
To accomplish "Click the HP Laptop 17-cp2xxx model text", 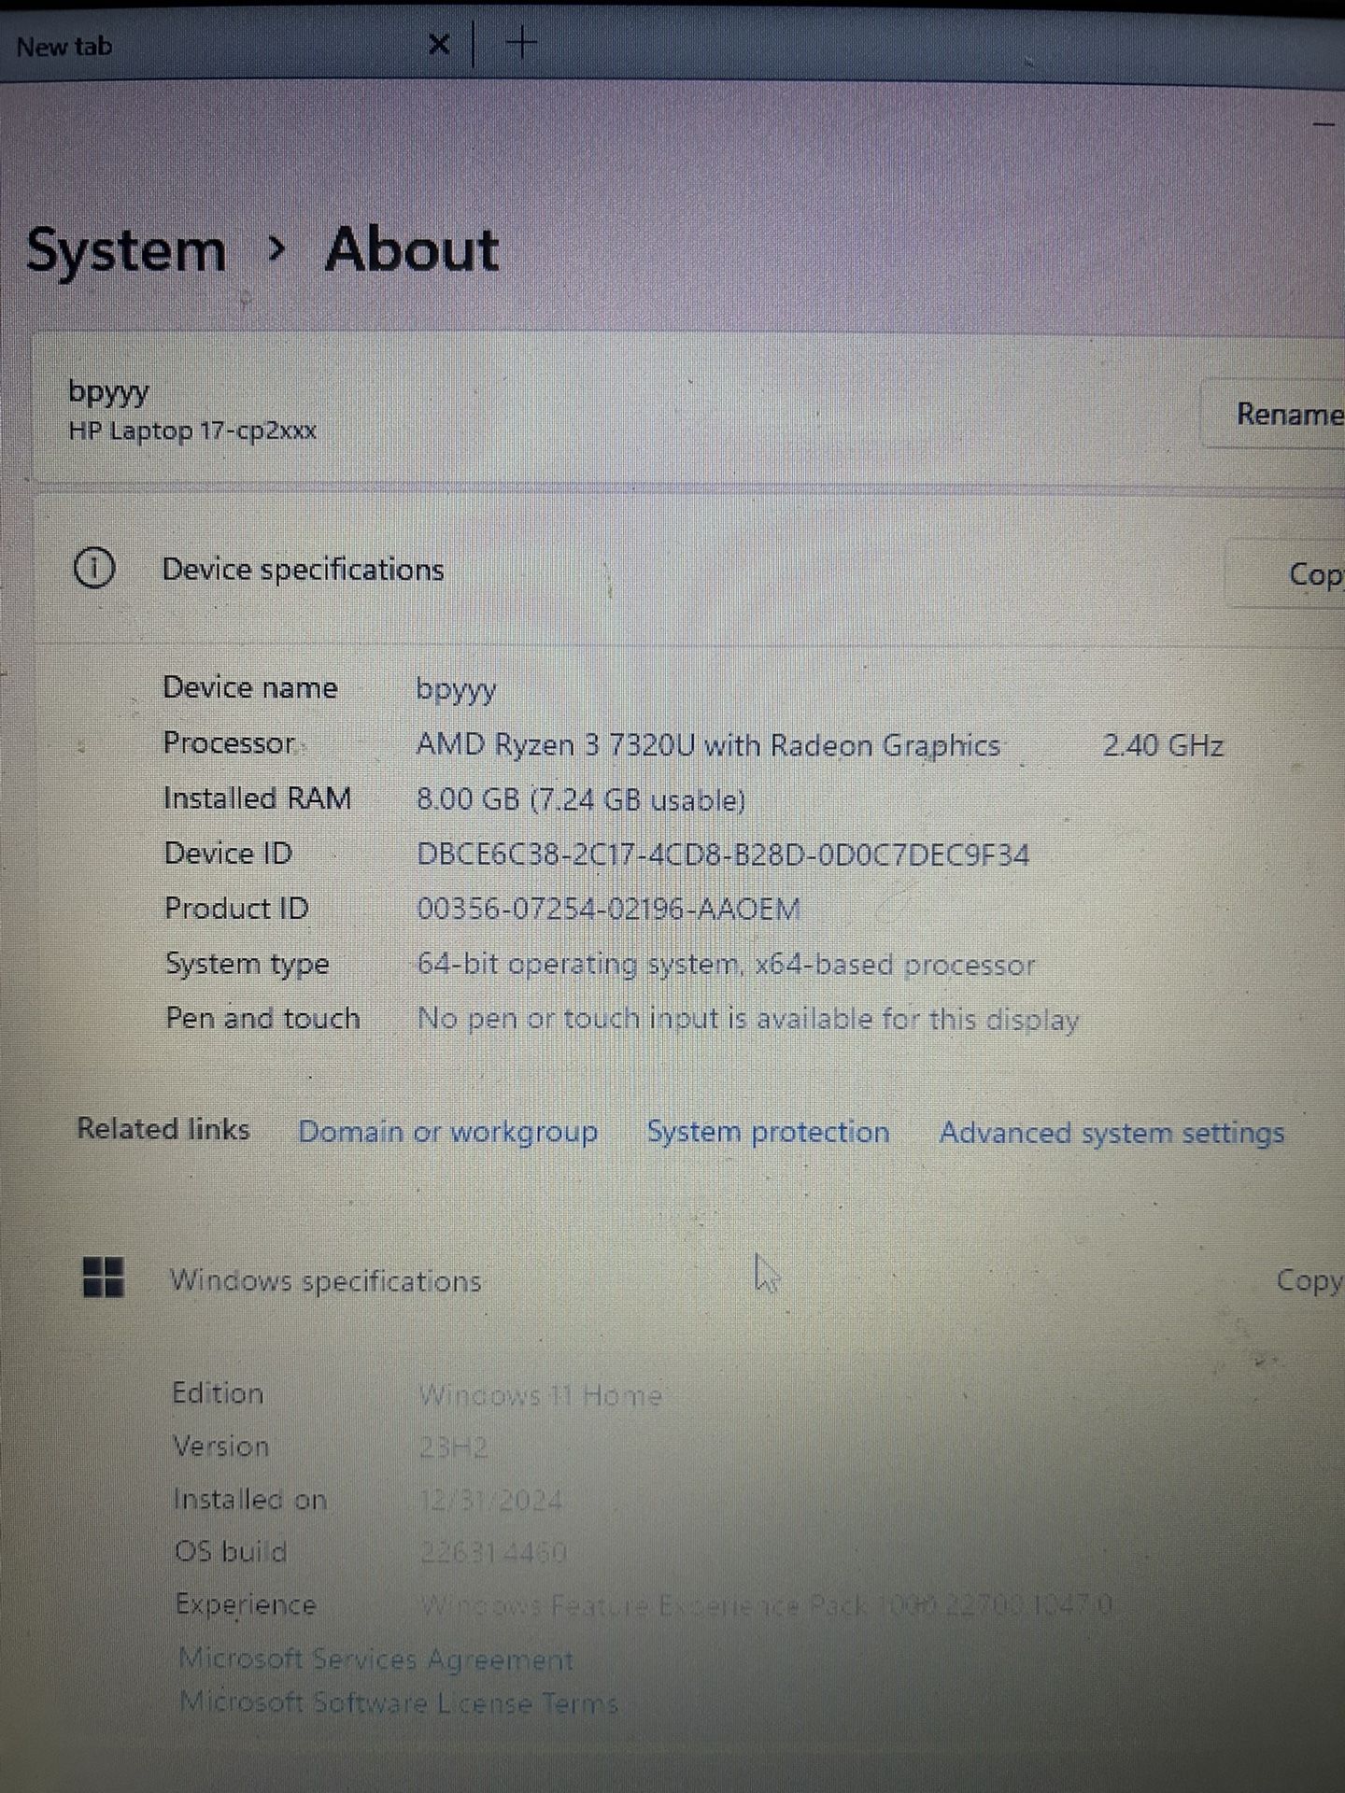I will [192, 431].
